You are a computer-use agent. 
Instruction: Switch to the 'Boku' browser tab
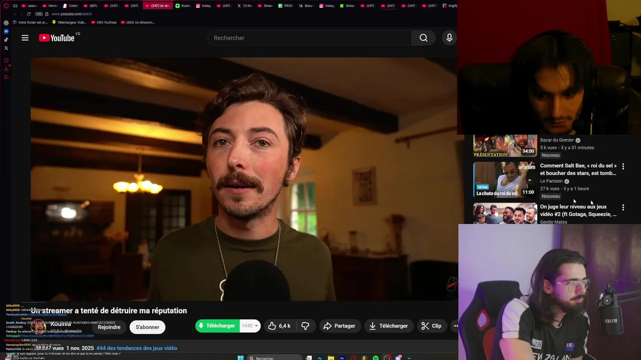click(x=306, y=6)
